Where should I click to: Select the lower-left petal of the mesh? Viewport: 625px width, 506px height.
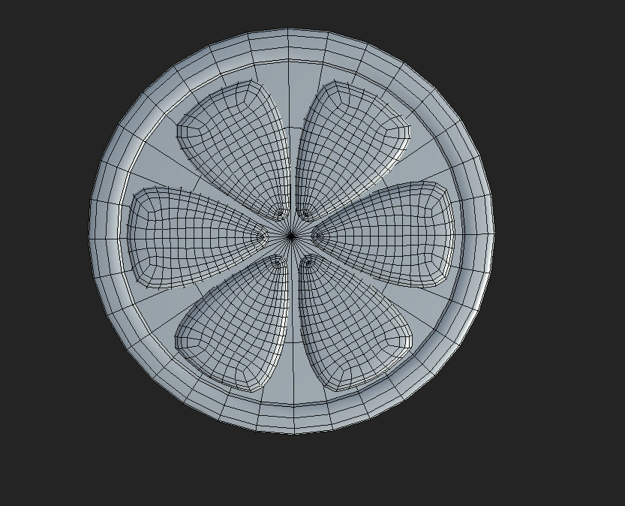tap(232, 324)
